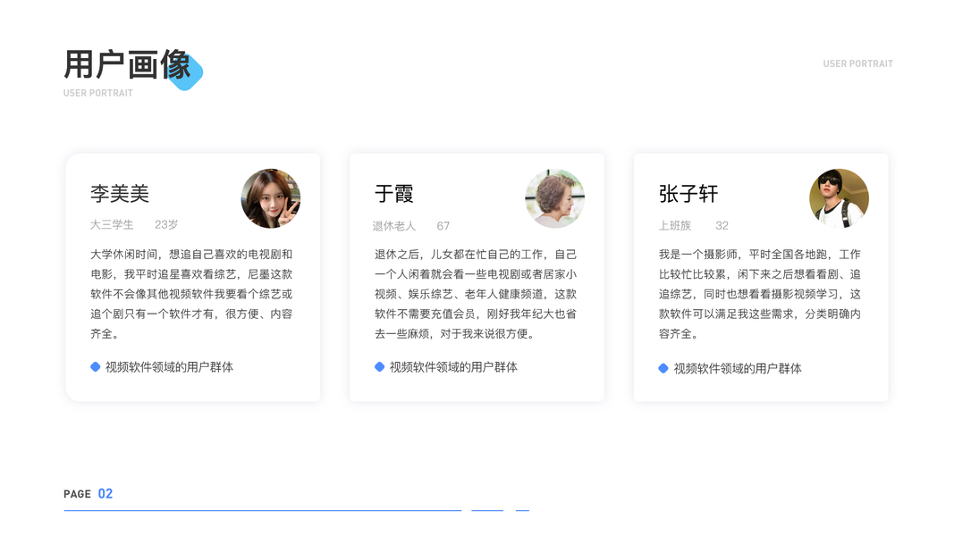The width and height of the screenshot is (954, 536).
Task: Click 于霞's description paragraph text
Action: [476, 294]
